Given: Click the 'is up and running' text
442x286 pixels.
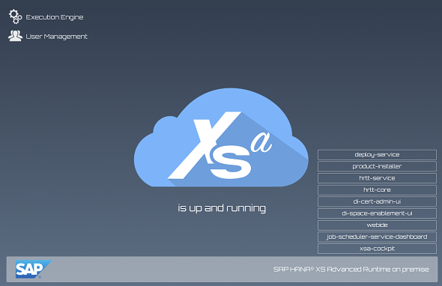Looking at the screenshot, I should pos(222,208).
